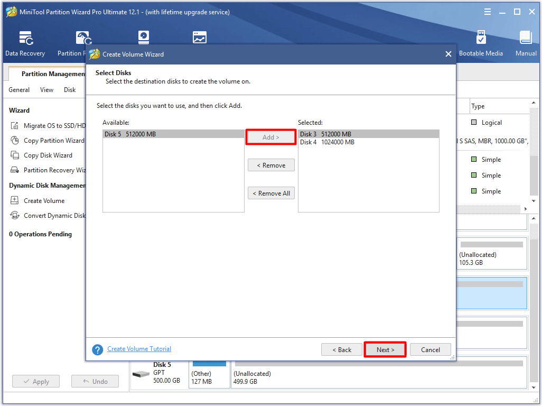The image size is (542, 406).
Task: Start the Copy Partition Wizard
Action: 54,141
